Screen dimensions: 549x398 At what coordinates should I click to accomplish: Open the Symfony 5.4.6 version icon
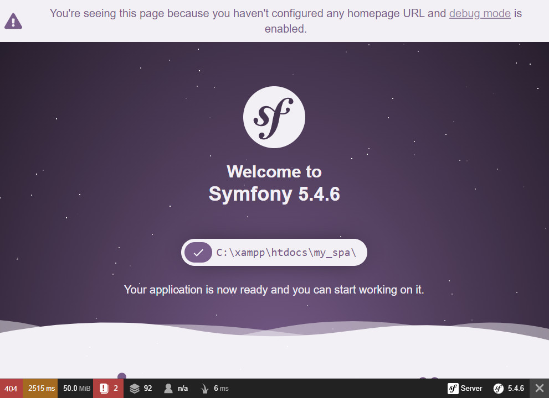tap(509, 388)
